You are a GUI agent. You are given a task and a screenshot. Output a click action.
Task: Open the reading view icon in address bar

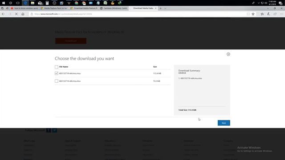248,14
